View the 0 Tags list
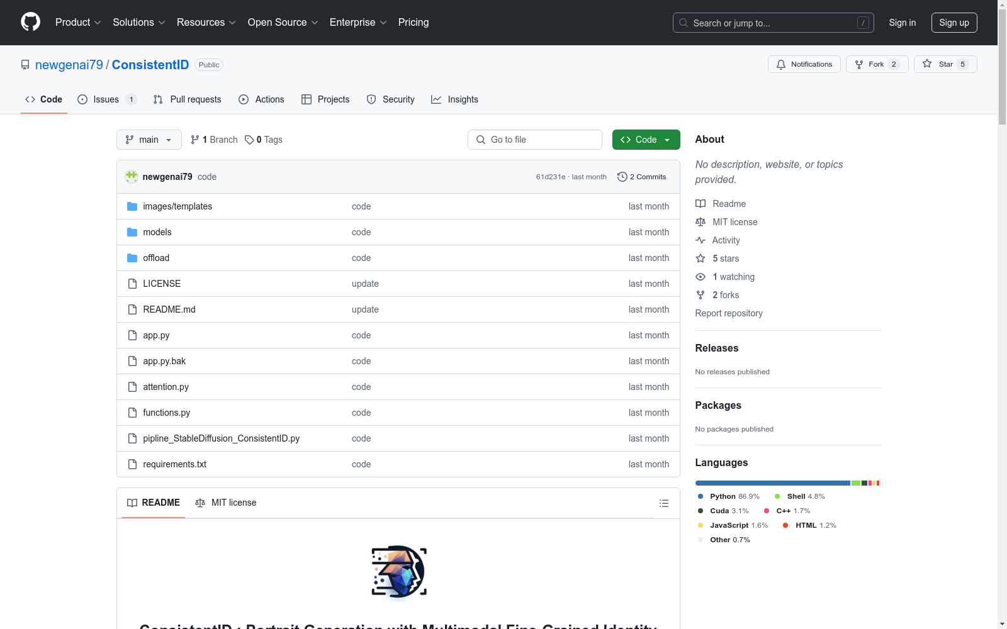Viewport: 1007px width, 629px height. (264, 140)
